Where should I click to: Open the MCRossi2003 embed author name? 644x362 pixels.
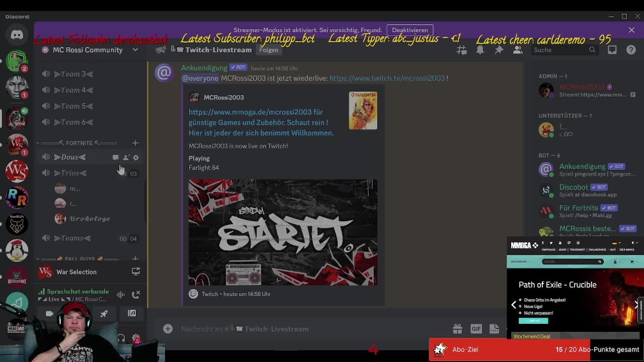click(x=223, y=98)
